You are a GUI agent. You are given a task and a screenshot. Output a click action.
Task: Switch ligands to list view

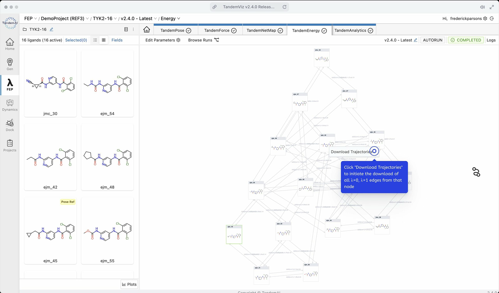point(95,40)
